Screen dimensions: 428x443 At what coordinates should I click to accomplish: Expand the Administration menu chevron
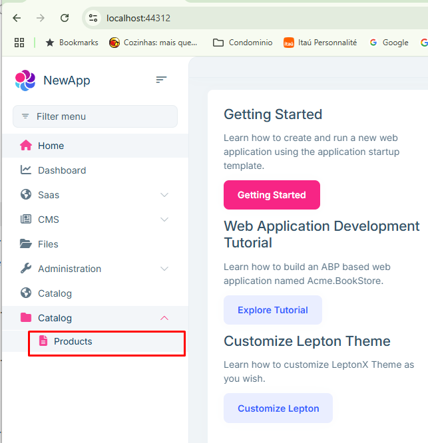tap(164, 269)
